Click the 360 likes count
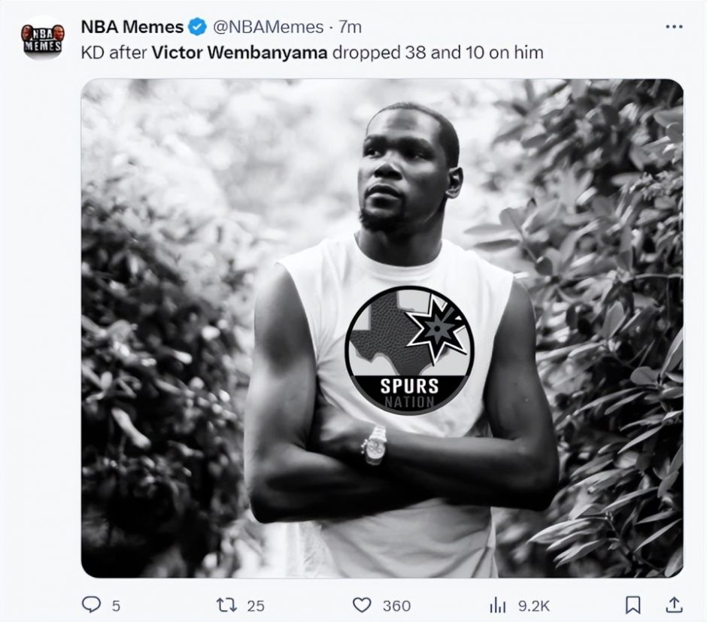Screen dimensions: 707x622 (396, 605)
